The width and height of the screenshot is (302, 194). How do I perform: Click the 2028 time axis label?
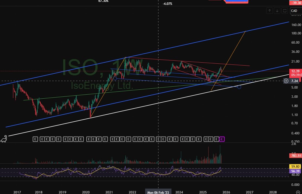273,192
